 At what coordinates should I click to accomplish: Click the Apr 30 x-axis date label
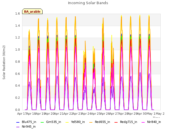142,114
